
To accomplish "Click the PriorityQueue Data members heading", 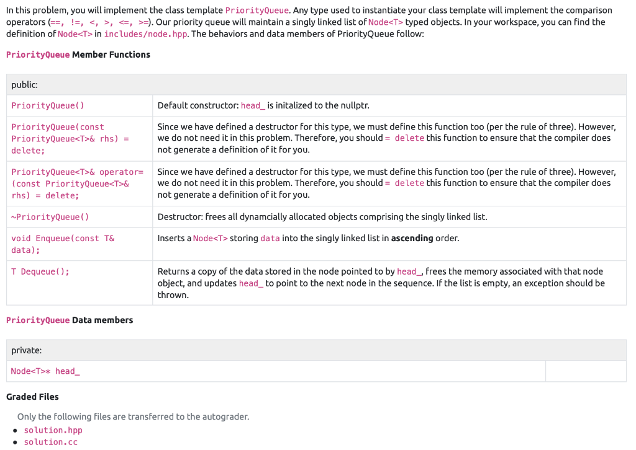I will (70, 320).
